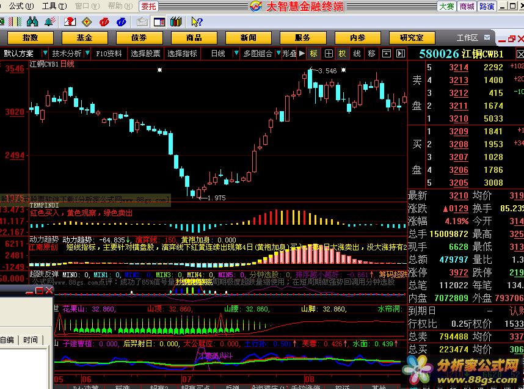Toggle the 权 rights-adjustment button
This screenshot has width=524, height=389.
(x=342, y=54)
